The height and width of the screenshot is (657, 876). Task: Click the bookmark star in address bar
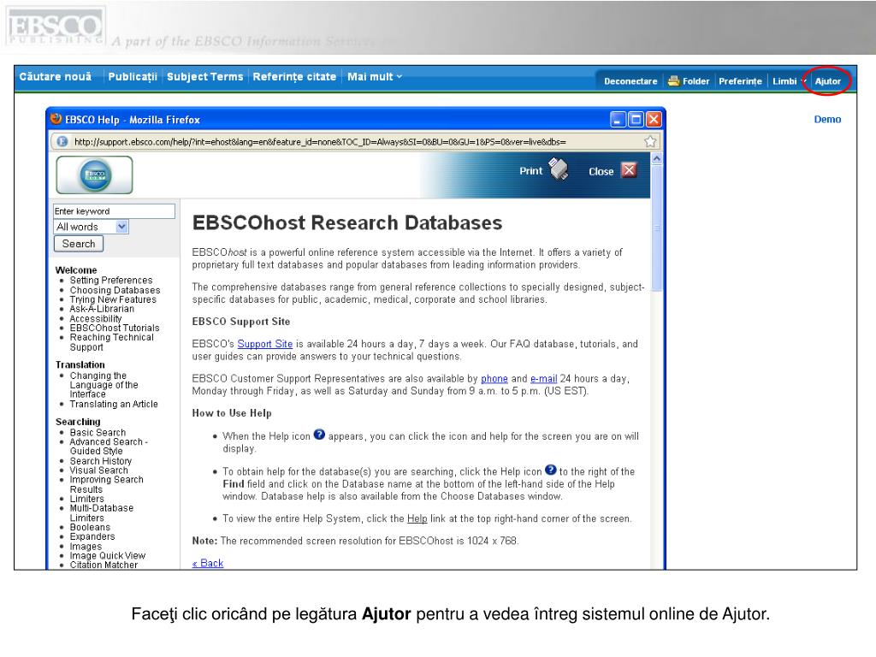650,142
